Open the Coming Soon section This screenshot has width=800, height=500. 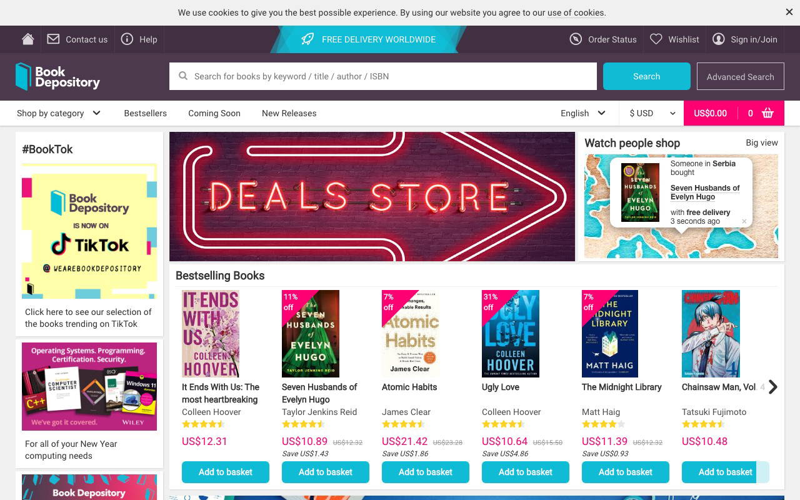[214, 113]
